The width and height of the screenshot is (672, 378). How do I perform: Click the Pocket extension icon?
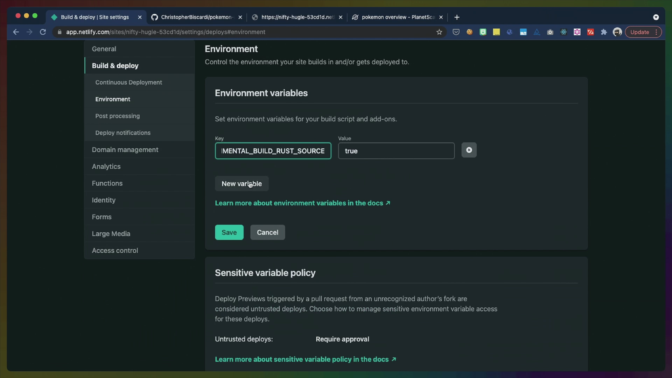(x=456, y=32)
